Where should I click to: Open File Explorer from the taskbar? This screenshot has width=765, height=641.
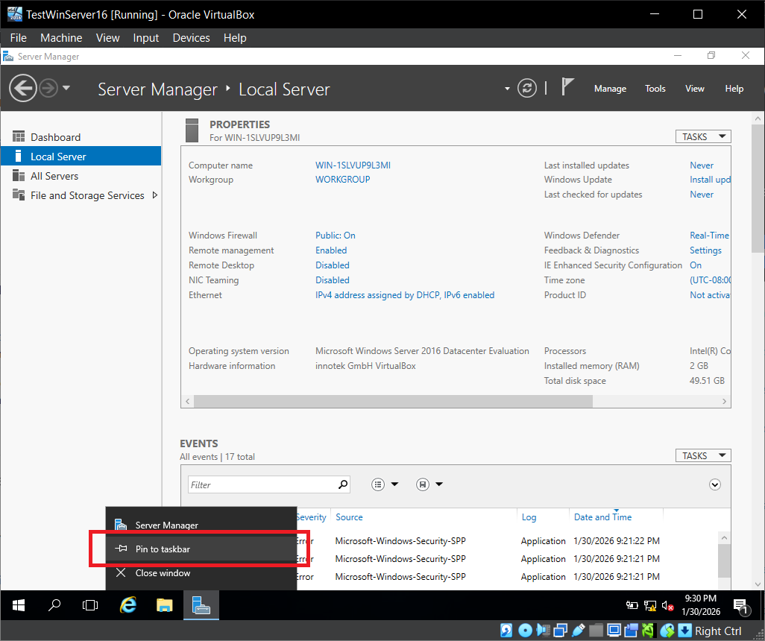[x=165, y=605]
